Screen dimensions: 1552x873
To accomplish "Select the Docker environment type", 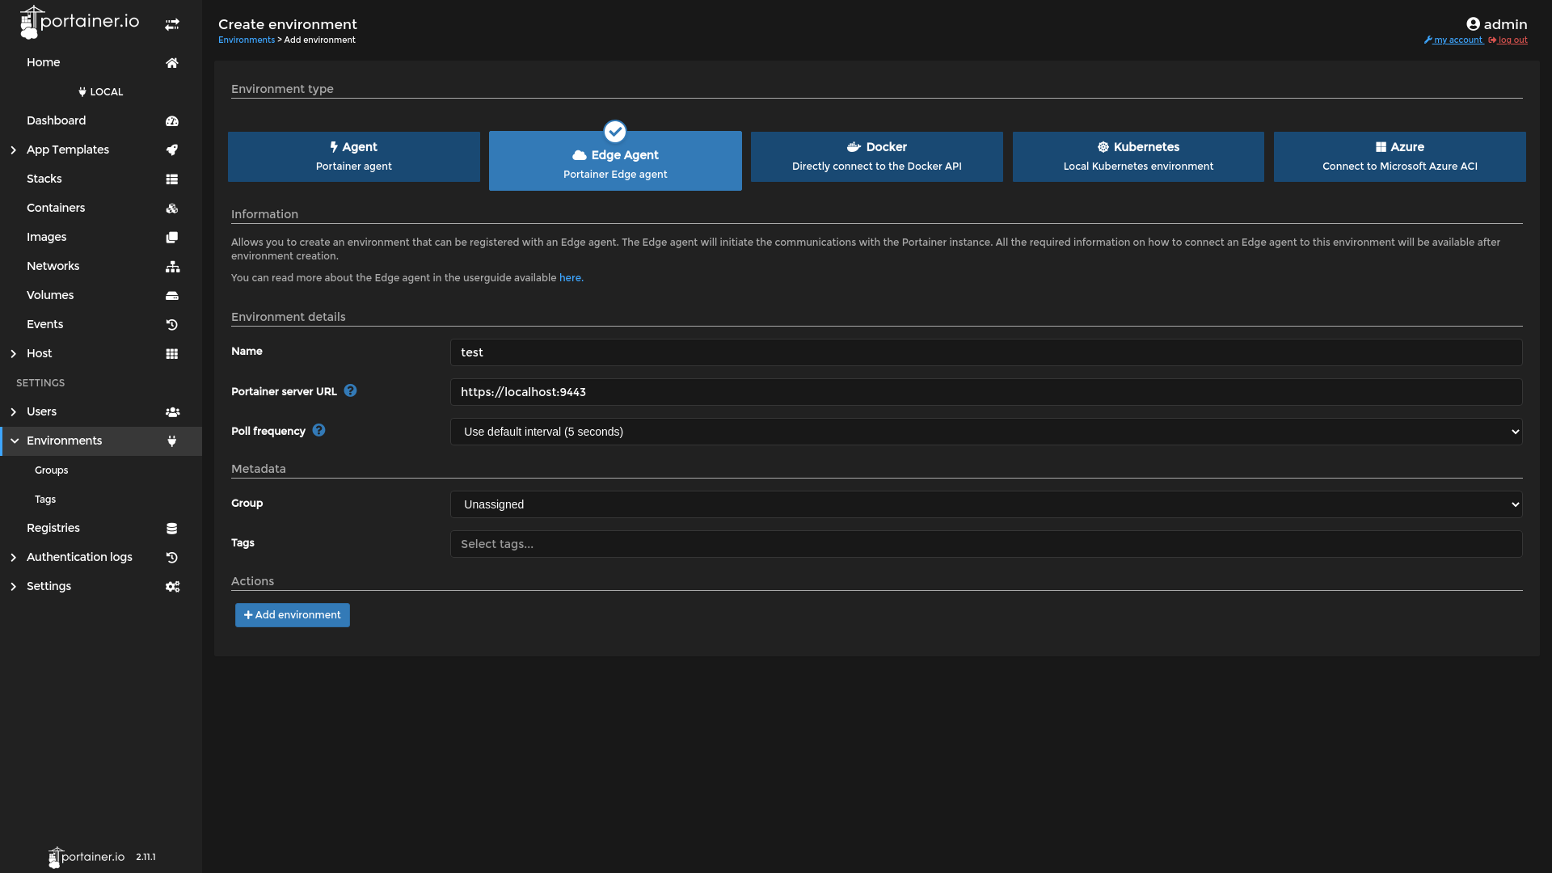I will [876, 157].
